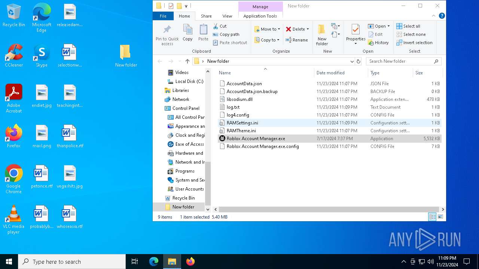Expand the address bar history dropdown
479x269 pixels.
(352, 61)
